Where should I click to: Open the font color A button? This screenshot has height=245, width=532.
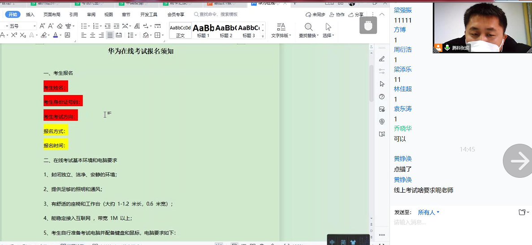[x=56, y=35]
